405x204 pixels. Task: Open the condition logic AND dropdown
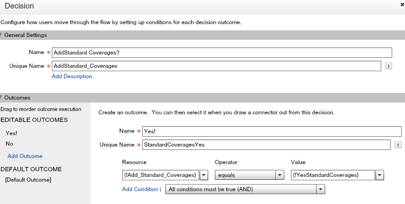[x=321, y=189]
